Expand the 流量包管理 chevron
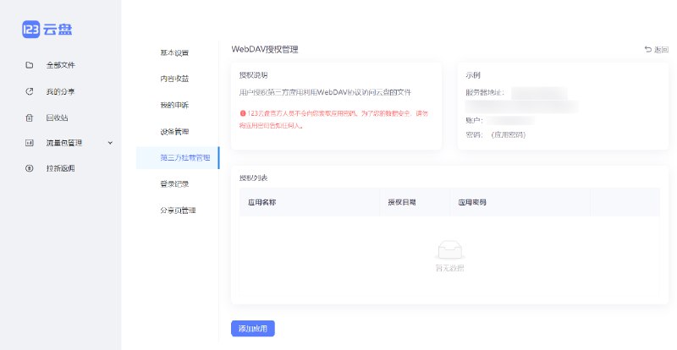Screen dimensions: 677x350 pos(110,143)
